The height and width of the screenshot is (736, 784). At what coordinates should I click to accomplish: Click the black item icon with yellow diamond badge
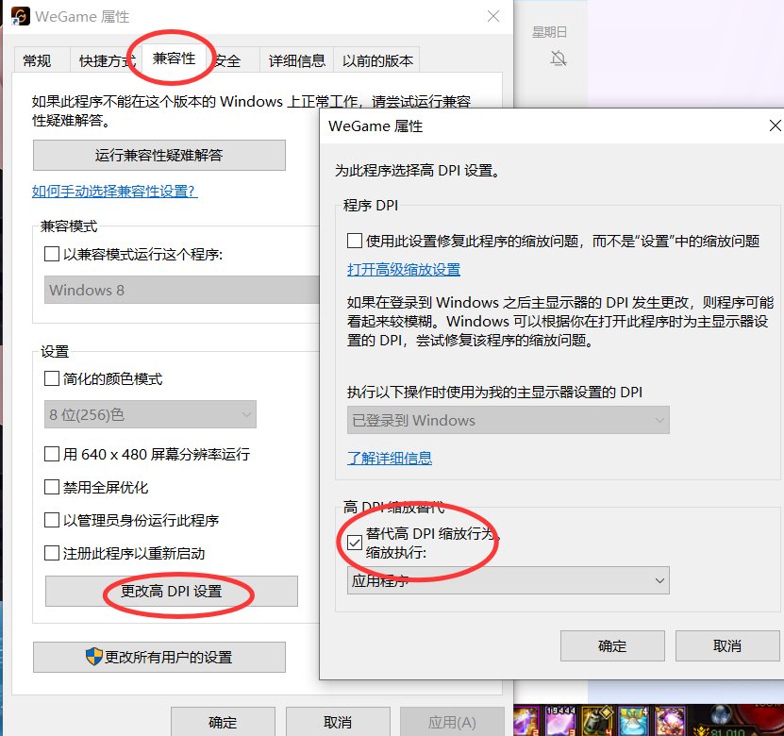coord(597,719)
